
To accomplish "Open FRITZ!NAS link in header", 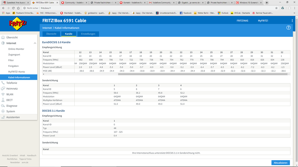I will coord(242,21).
